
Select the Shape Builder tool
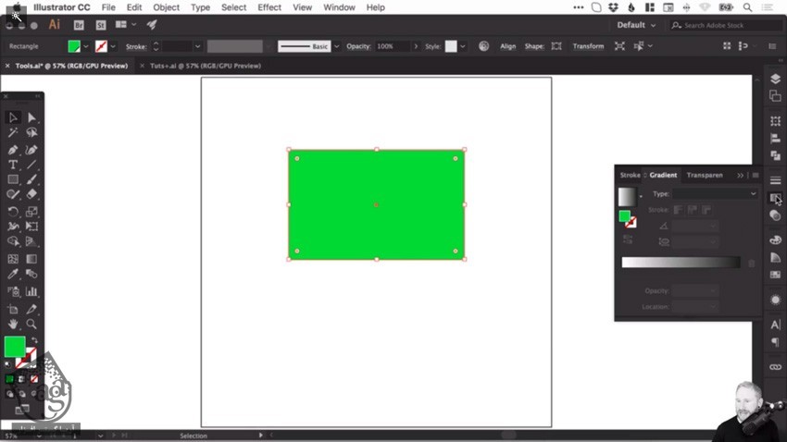click(13, 241)
